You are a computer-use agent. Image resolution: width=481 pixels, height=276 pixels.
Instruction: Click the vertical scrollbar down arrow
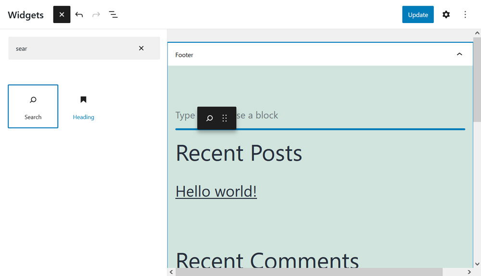477,263
